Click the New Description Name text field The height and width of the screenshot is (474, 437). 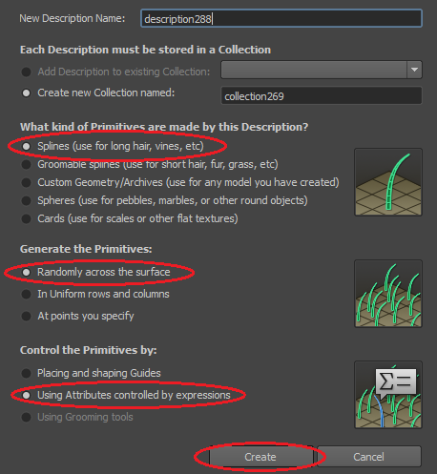(x=281, y=18)
